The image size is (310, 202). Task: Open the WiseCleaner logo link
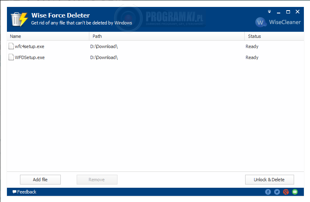[278, 22]
